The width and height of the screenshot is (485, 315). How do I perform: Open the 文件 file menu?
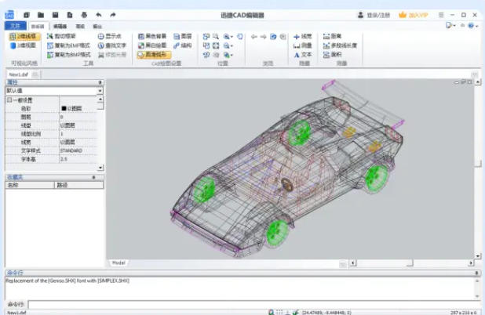point(15,26)
